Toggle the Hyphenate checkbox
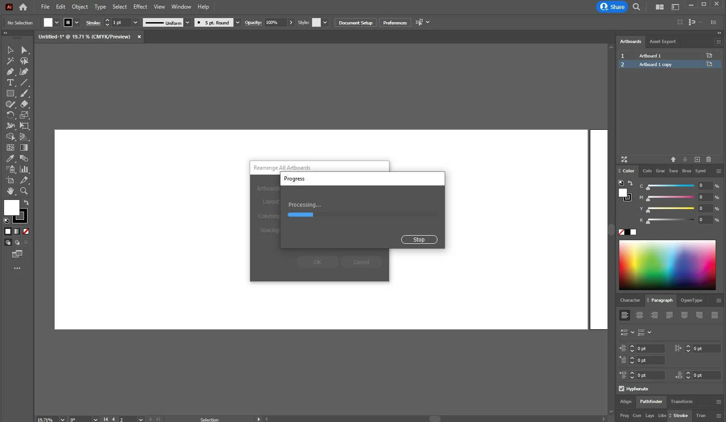This screenshot has width=726, height=422. pyautogui.click(x=622, y=389)
